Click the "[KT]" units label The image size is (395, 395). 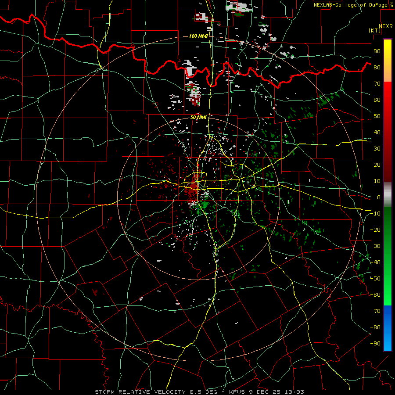point(375,30)
